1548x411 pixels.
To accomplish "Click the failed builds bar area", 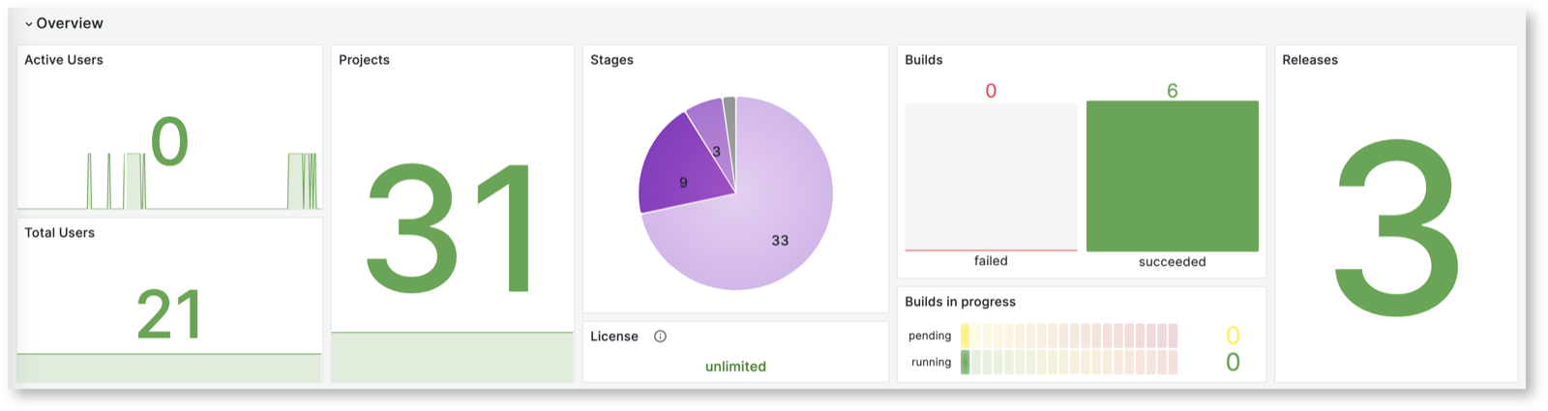I will coord(991,177).
